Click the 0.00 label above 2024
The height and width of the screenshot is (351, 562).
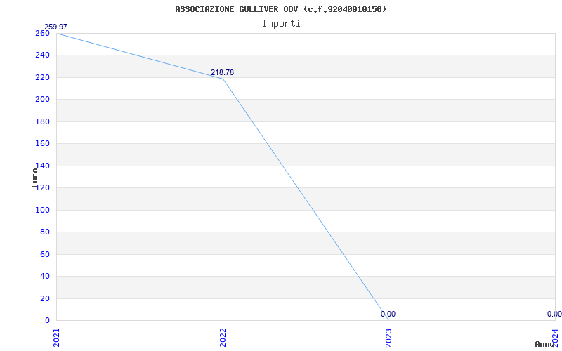[x=554, y=314]
